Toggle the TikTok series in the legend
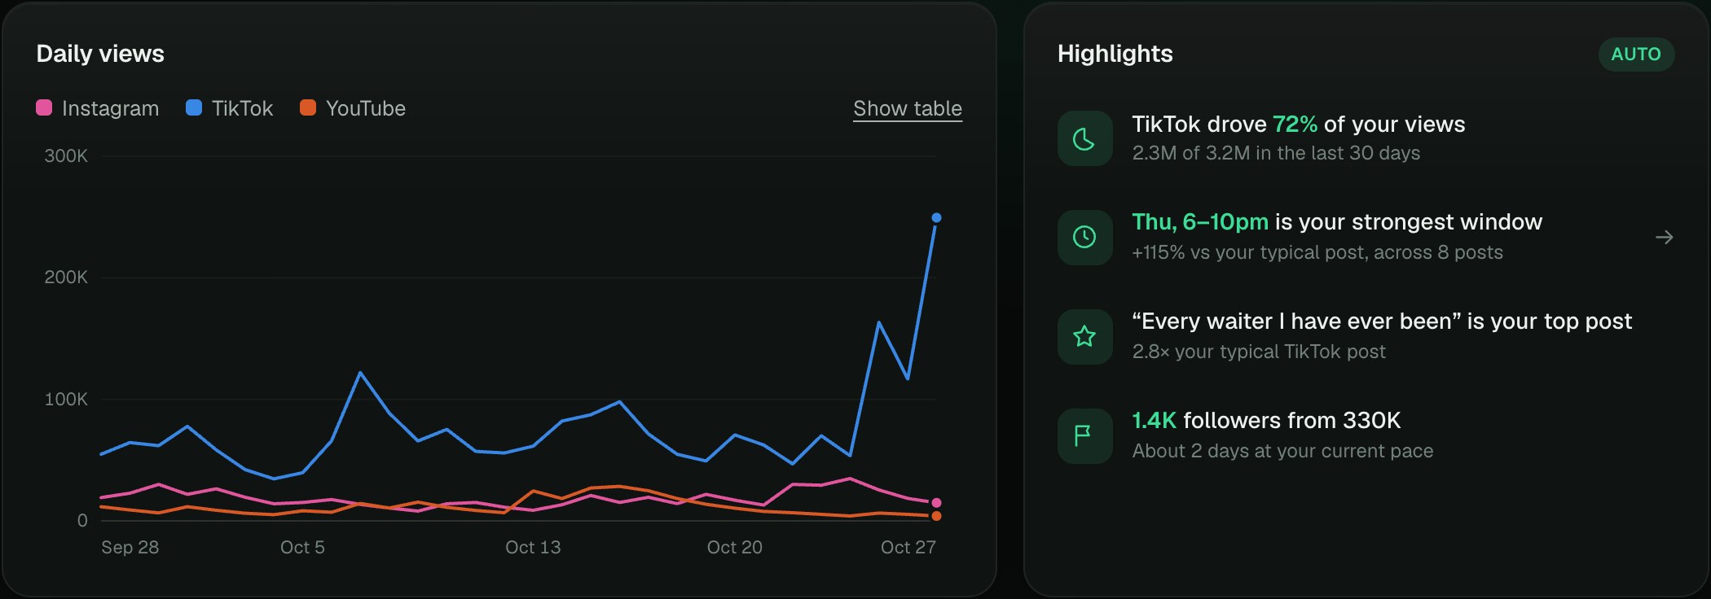 229,108
